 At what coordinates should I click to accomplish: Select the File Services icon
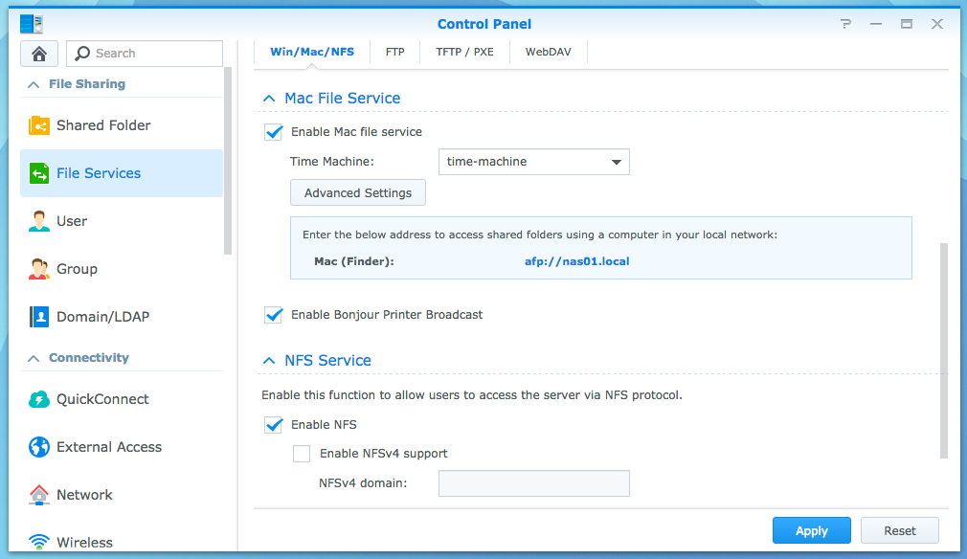39,173
